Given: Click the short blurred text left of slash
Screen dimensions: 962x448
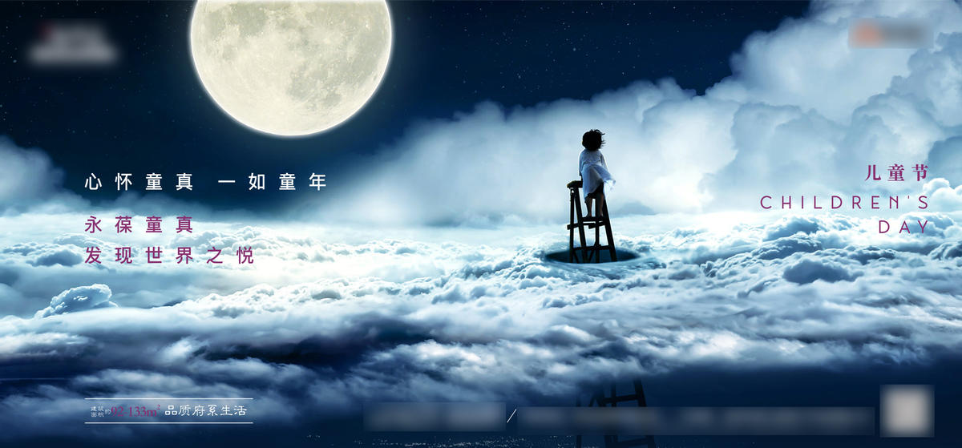Looking at the screenshot, I should coord(434,417).
